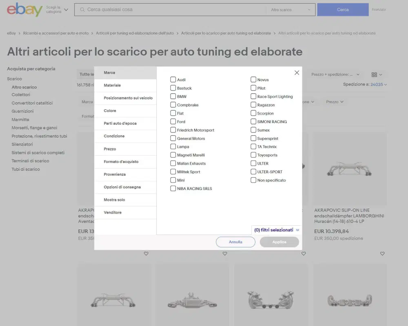Click the Marca tab in the dialog
The image size is (408, 326).
pyautogui.click(x=125, y=73)
